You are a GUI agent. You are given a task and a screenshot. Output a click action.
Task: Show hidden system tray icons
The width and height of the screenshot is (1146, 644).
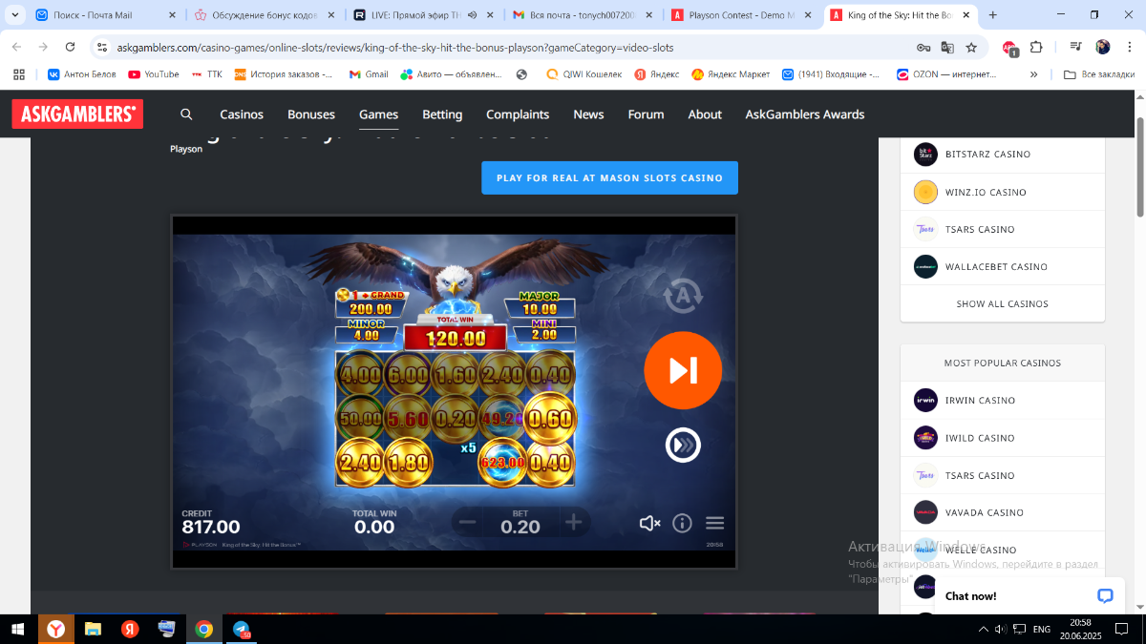point(984,629)
